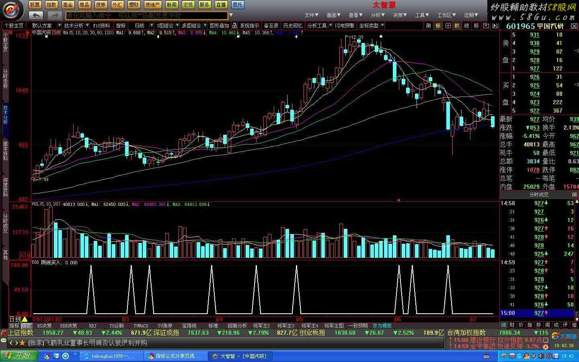This screenshot has height=362, width=579.
Task: Select the 评 review tab under trades
Action: point(565,325)
